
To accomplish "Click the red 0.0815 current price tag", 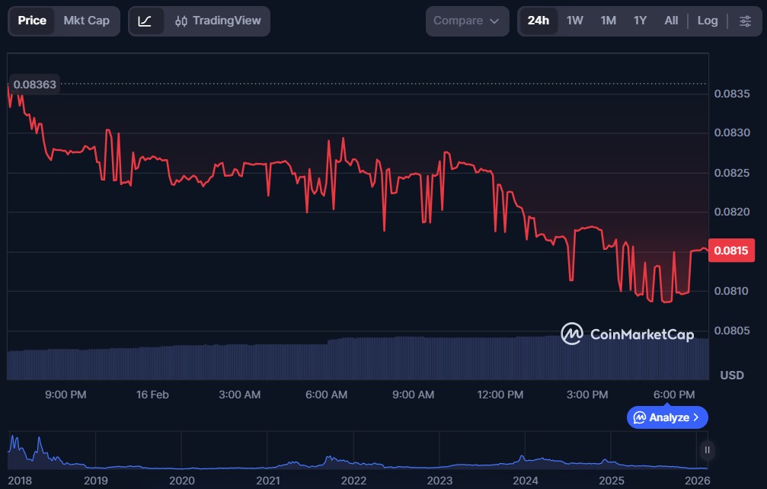I will point(731,251).
